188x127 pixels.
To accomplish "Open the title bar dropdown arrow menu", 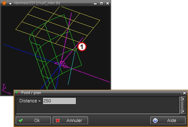I will (x=10, y=3).
